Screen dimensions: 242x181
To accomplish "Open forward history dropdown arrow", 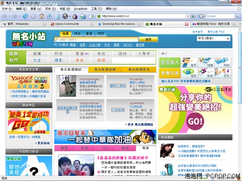I will (19, 16).
